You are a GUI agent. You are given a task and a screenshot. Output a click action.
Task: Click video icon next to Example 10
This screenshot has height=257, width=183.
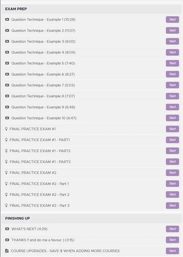7,118
